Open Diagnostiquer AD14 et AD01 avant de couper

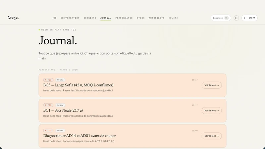point(79,136)
